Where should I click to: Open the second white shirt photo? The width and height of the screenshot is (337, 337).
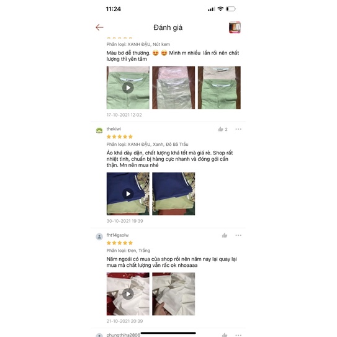[174, 294]
